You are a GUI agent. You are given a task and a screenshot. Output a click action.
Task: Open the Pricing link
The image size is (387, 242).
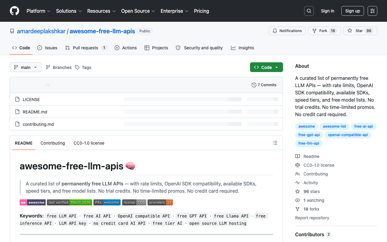coord(201,11)
